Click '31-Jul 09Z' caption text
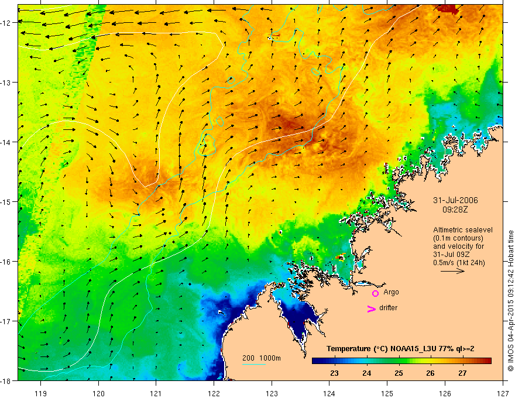515x398 pixels. coord(451,255)
